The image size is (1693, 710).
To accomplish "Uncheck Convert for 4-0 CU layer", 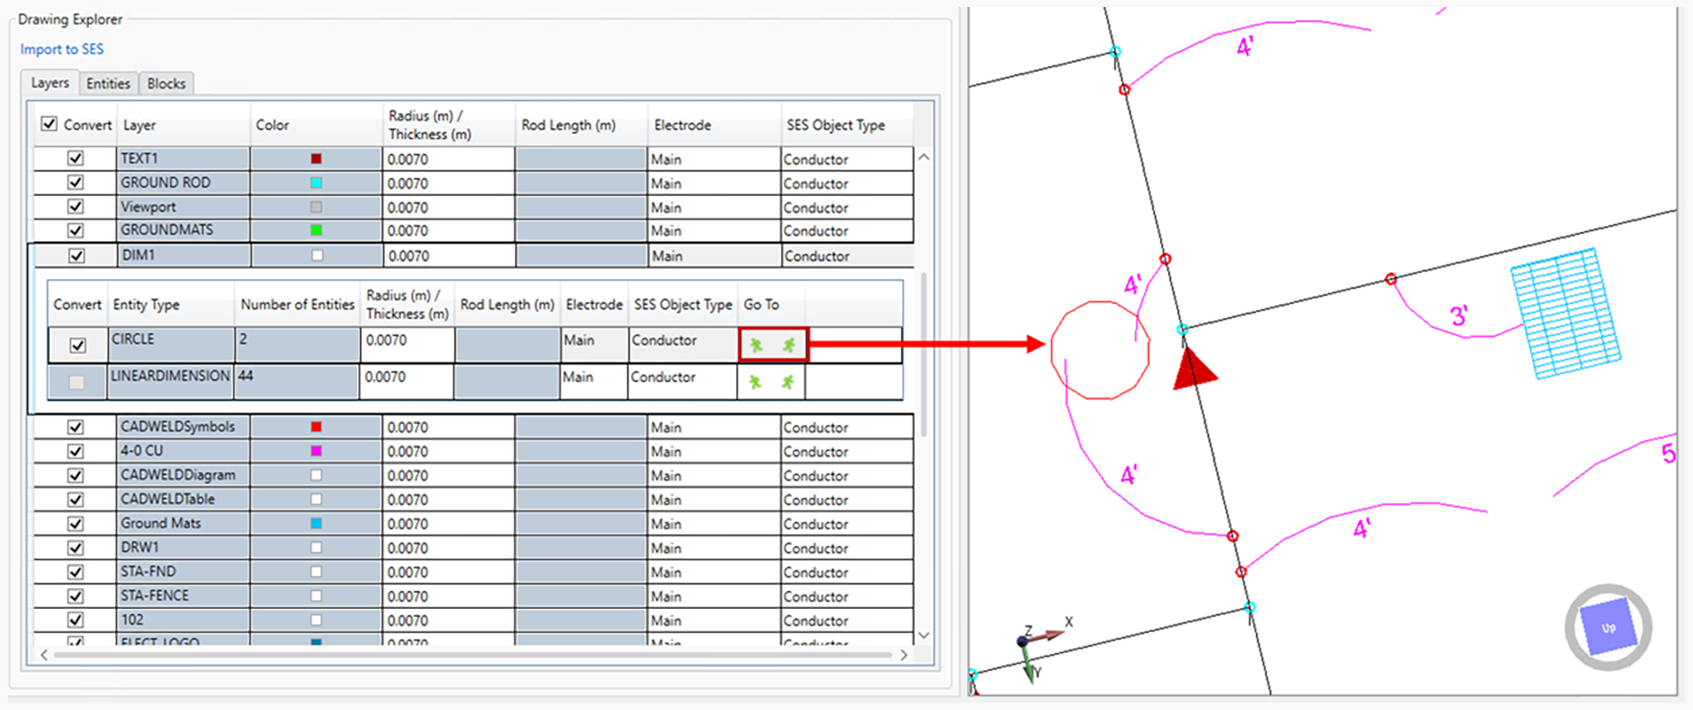I will coord(76,451).
